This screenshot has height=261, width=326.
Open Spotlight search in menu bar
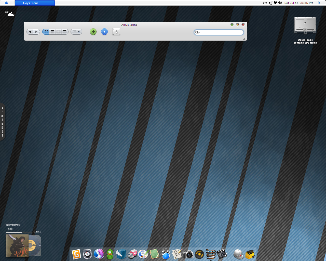click(319, 3)
